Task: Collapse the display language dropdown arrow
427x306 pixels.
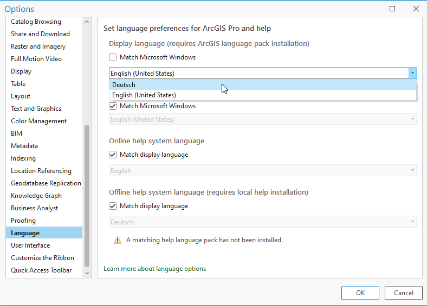Action: coord(412,73)
